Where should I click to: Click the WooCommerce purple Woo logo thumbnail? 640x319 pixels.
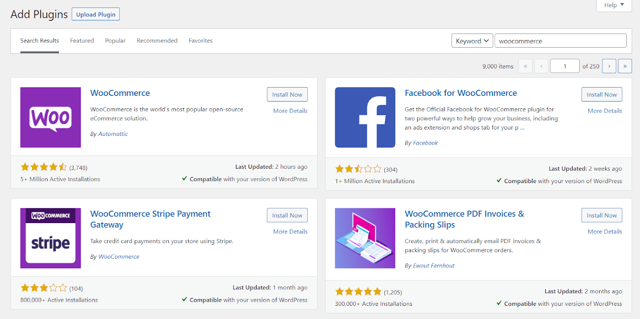[50, 117]
